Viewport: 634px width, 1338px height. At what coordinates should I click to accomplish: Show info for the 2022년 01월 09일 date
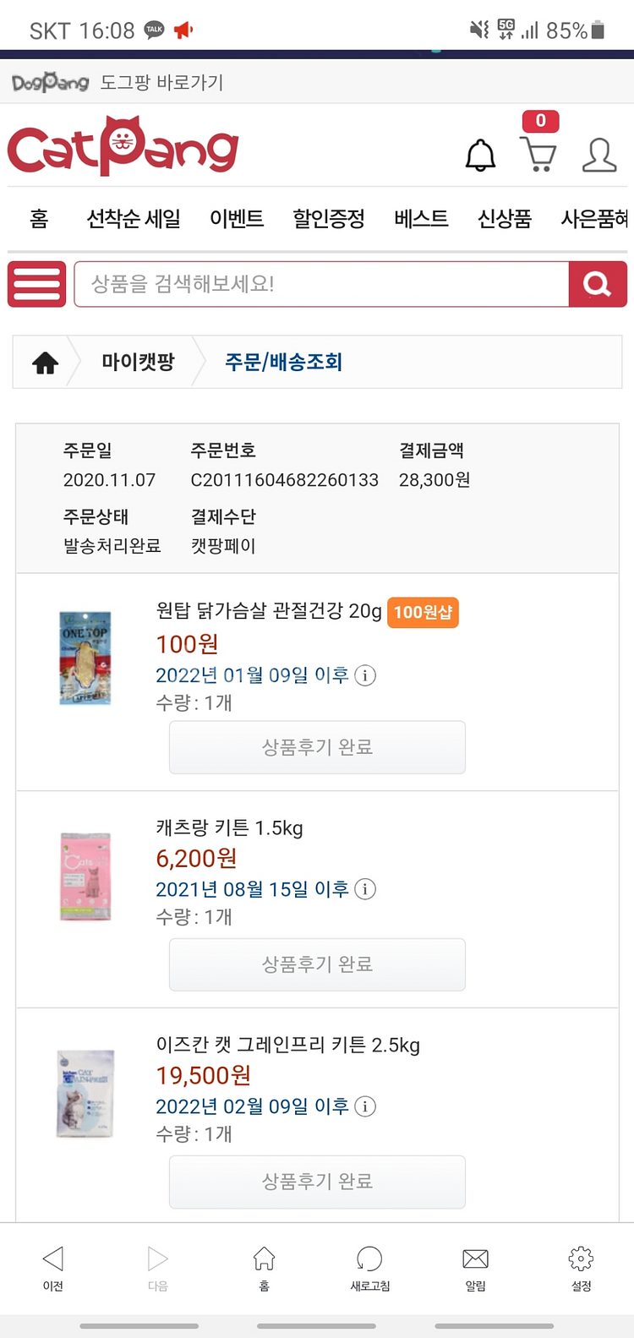pos(365,675)
